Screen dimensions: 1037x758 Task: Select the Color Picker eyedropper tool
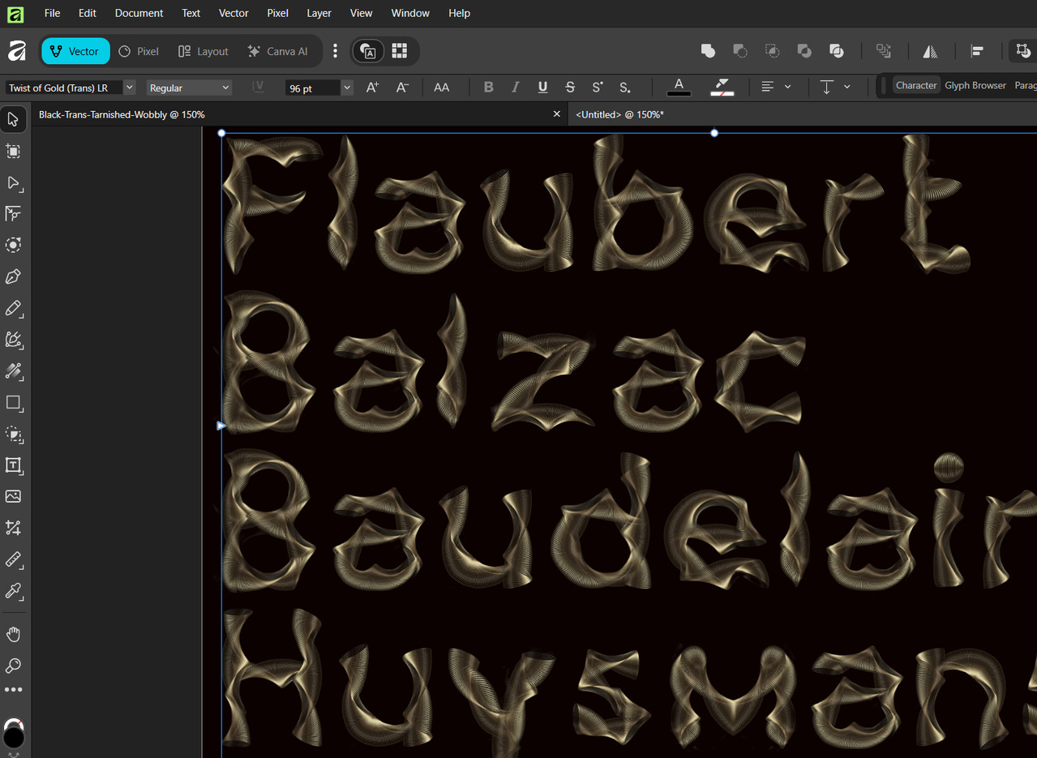(x=14, y=591)
